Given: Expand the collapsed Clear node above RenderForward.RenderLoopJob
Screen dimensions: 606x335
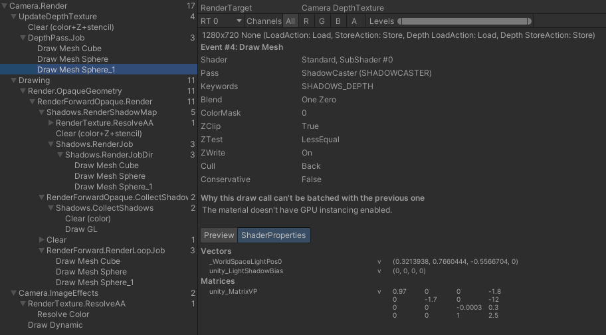Looking at the screenshot, I should pyautogui.click(x=42, y=240).
